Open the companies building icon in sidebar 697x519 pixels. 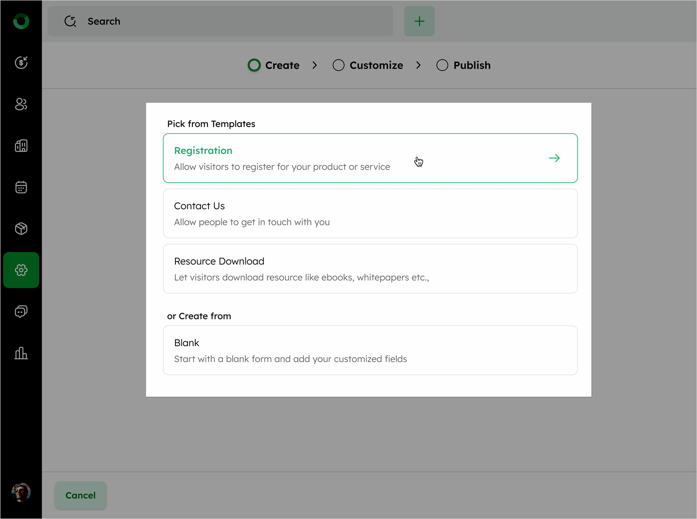click(21, 146)
